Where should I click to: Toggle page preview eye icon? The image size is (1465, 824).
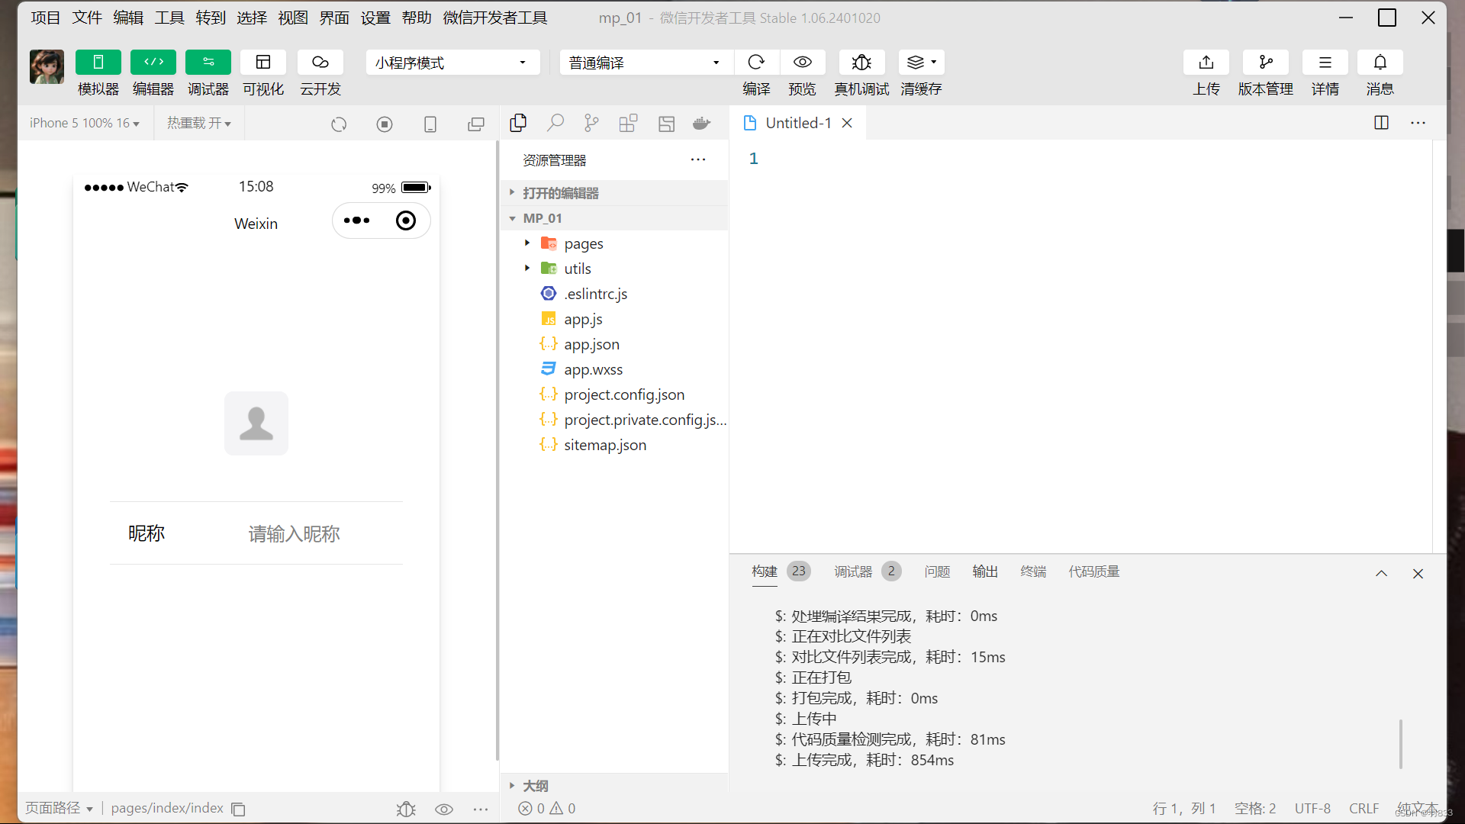coord(443,809)
